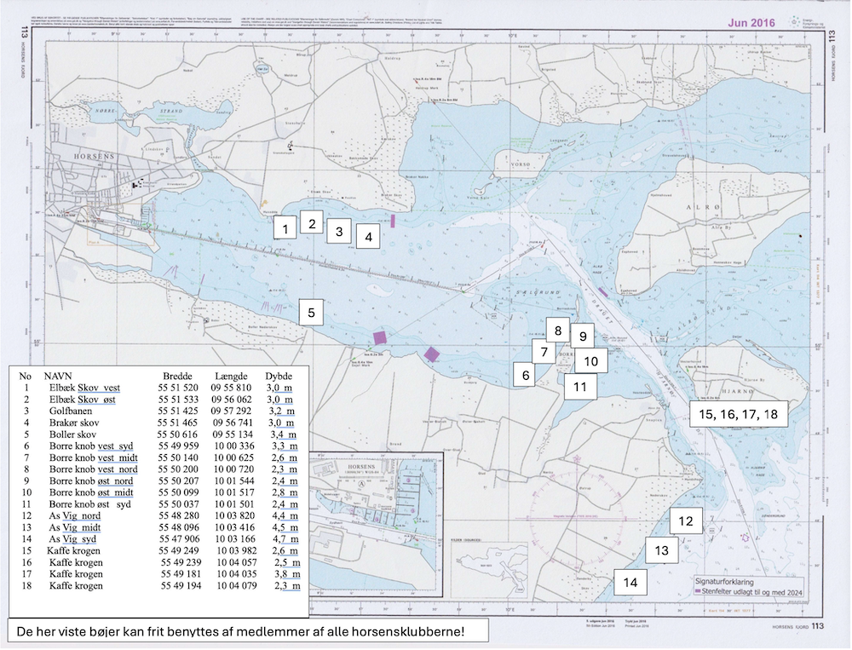This screenshot has height=650, width=852.
Task: Click buoy marker 12 at As Vig
Action: tap(686, 521)
